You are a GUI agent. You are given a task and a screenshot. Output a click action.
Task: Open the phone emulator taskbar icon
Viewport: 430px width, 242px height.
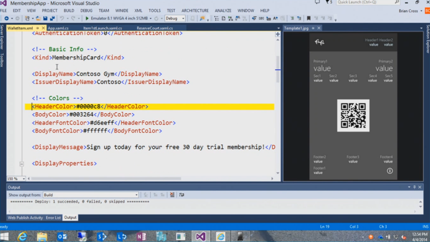(240, 236)
